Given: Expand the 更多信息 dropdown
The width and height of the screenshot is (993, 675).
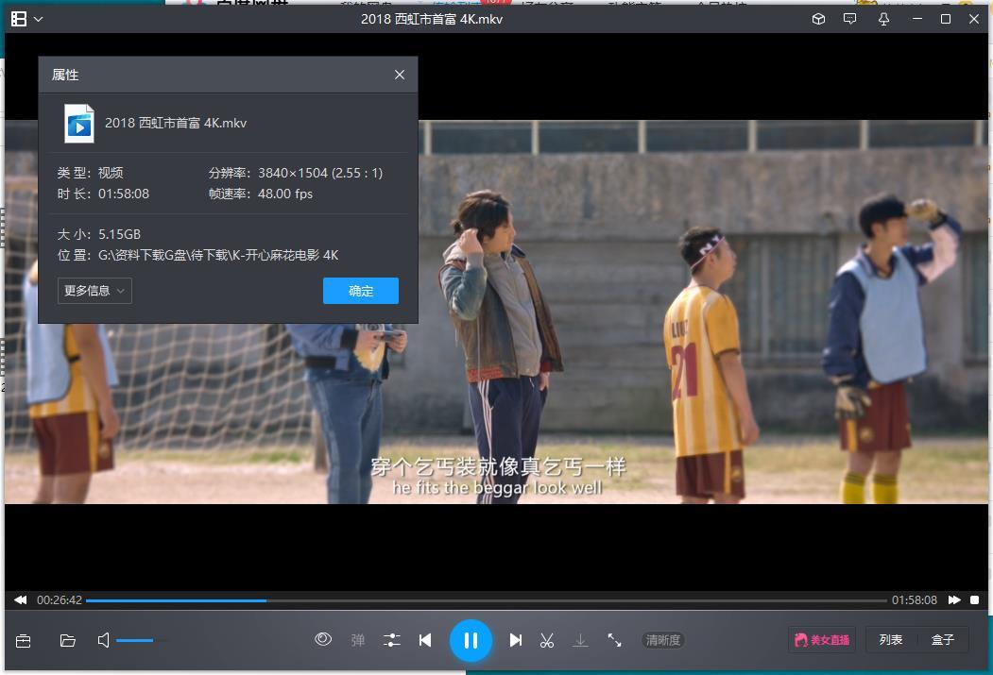Looking at the screenshot, I should pyautogui.click(x=94, y=291).
